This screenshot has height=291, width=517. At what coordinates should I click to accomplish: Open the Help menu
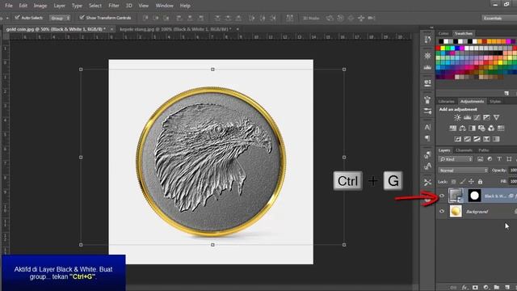pos(185,6)
